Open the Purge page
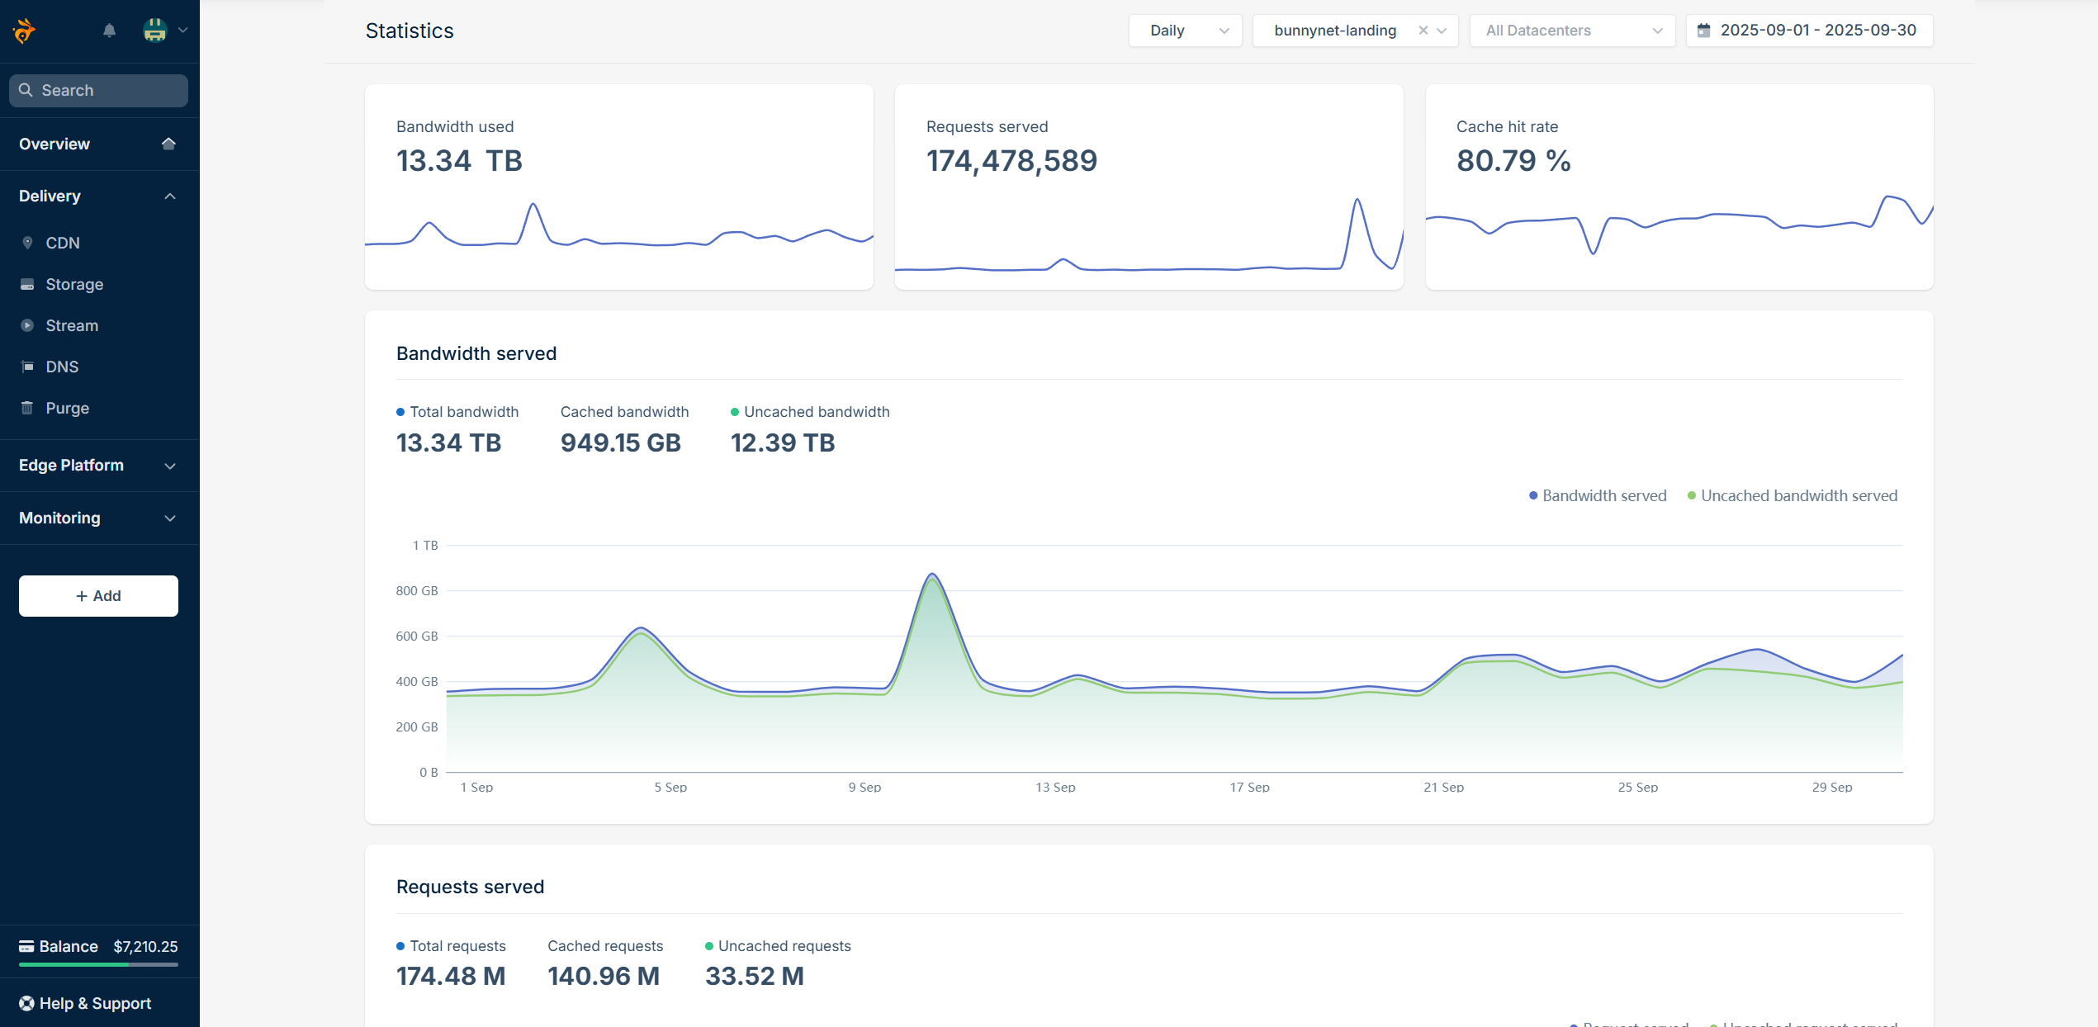This screenshot has width=2098, height=1027. tap(67, 408)
